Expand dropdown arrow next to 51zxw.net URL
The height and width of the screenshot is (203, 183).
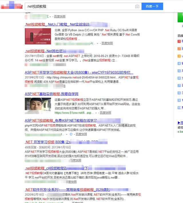(96, 113)
